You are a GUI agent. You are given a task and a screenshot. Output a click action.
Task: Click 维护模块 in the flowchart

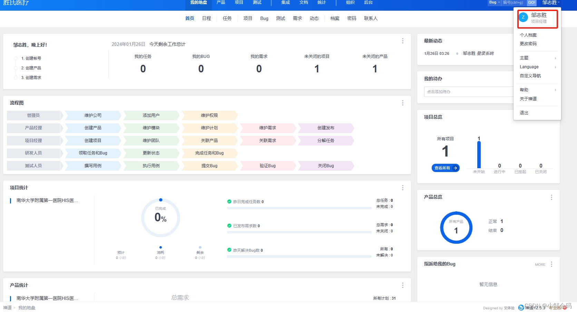pos(151,128)
